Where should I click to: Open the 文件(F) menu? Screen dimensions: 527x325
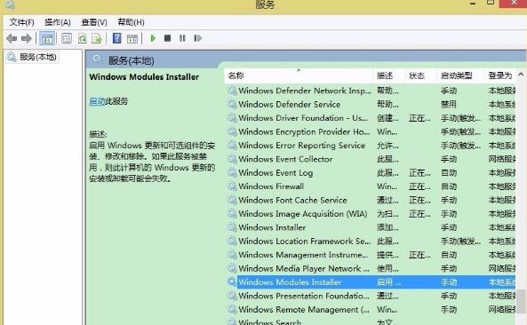point(21,22)
